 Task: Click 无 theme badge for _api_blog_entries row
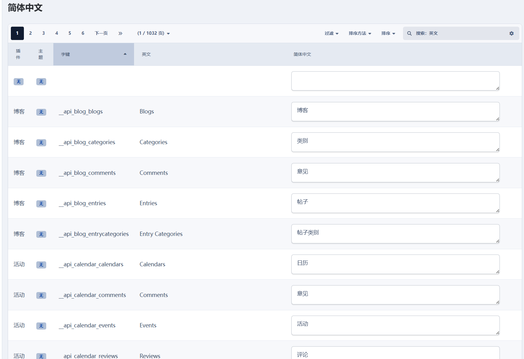pos(41,204)
